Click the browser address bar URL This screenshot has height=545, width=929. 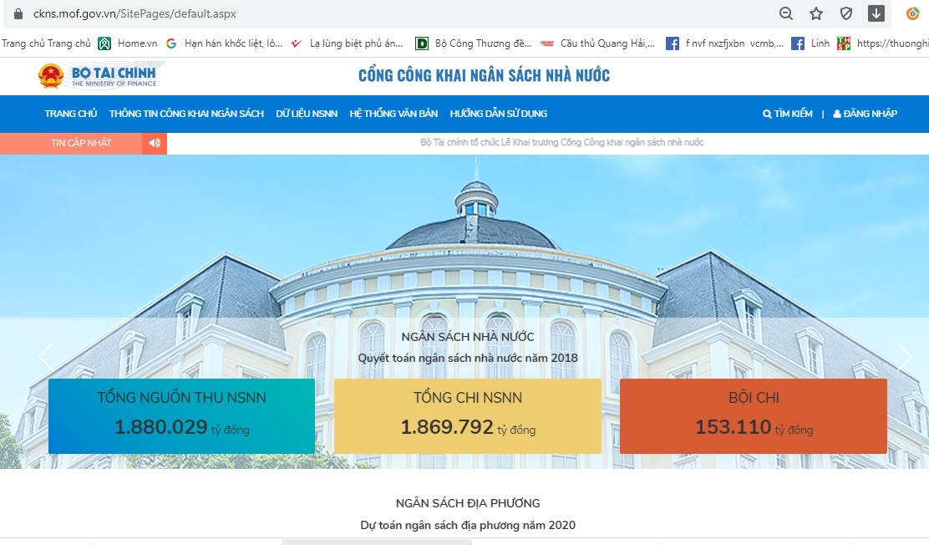[135, 13]
